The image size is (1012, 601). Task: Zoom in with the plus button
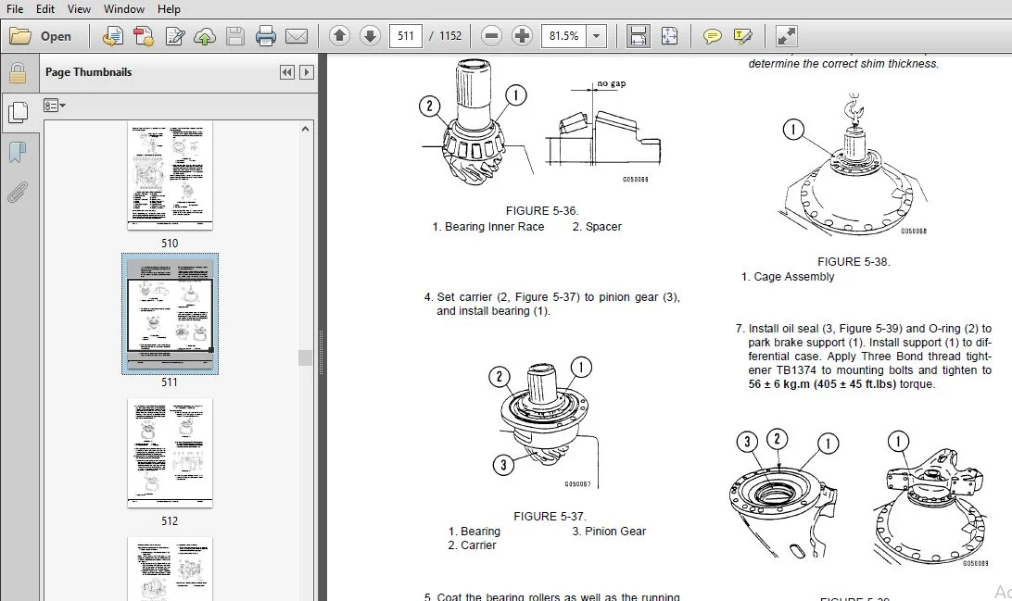click(x=522, y=35)
